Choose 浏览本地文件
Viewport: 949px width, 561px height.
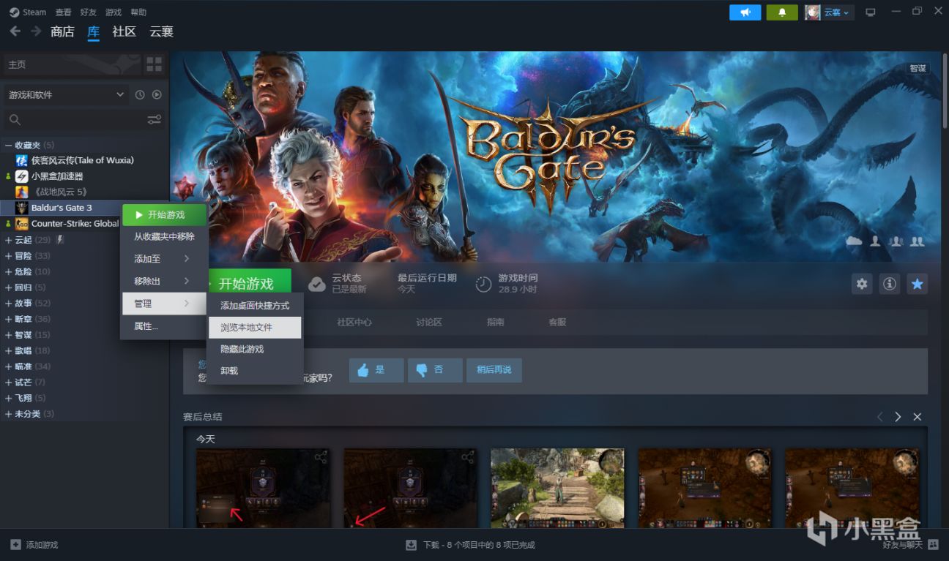click(x=255, y=327)
